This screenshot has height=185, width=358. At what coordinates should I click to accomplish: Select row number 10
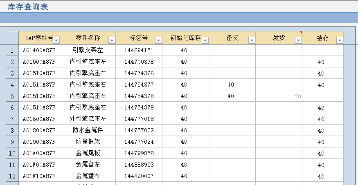click(12, 153)
